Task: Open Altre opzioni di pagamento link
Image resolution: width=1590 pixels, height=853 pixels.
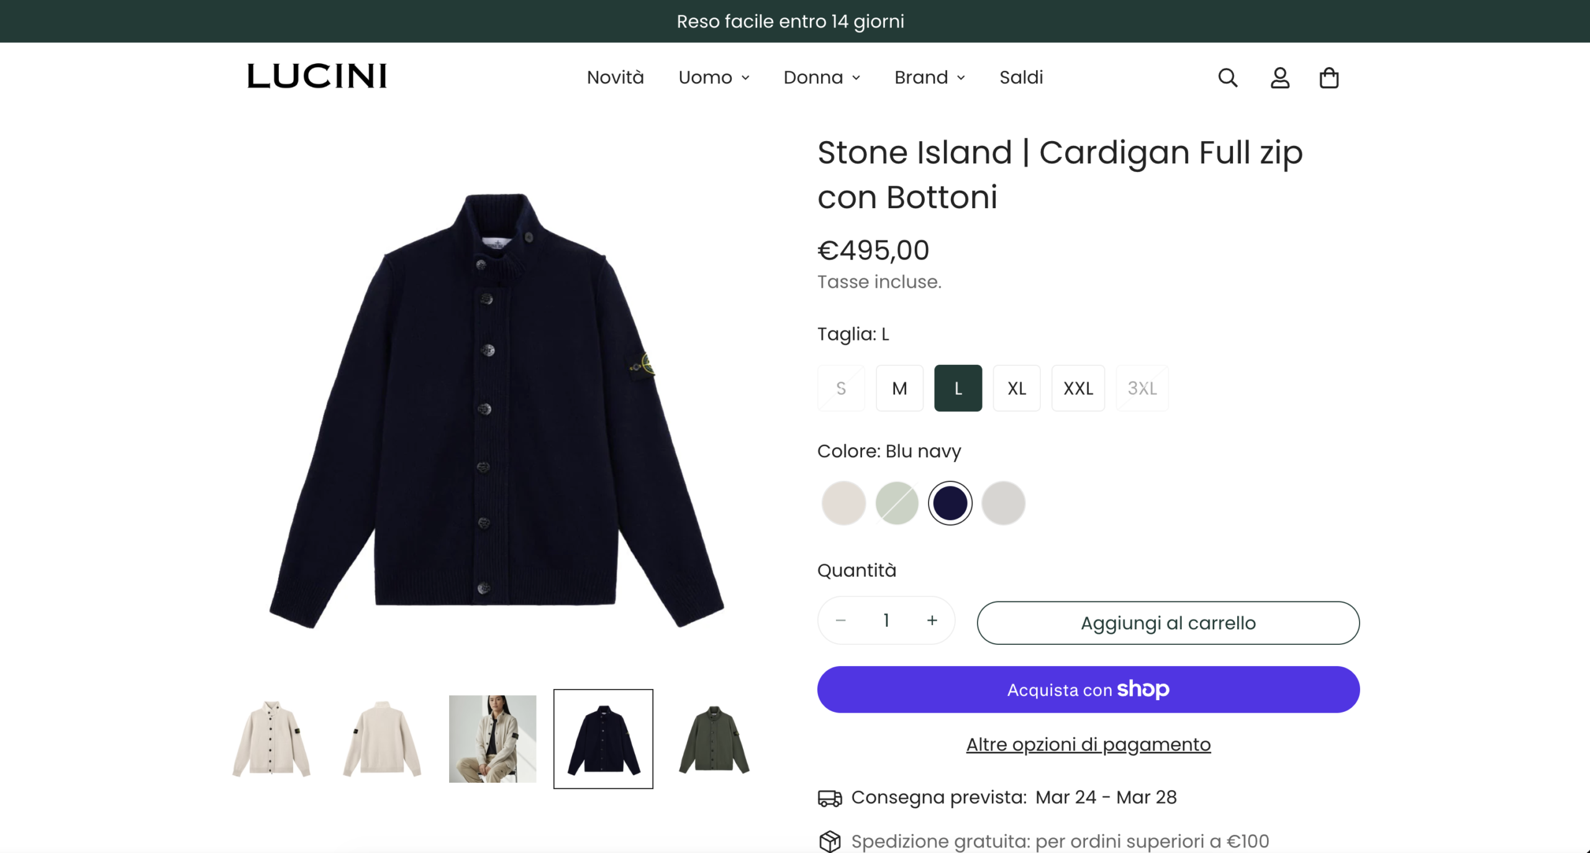Action: (1088, 744)
